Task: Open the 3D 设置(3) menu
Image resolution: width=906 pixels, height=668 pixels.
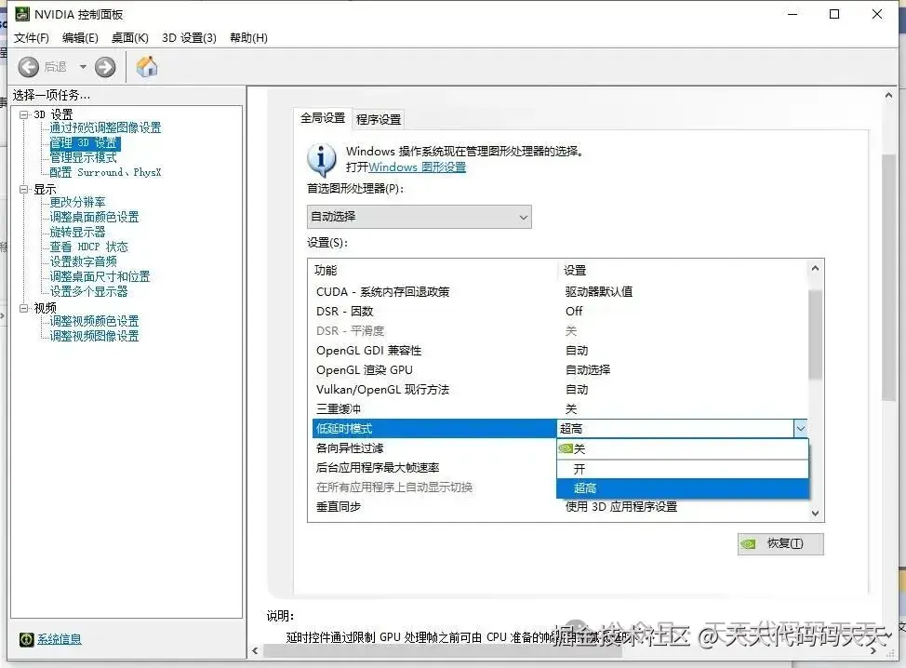Action: pos(189,37)
